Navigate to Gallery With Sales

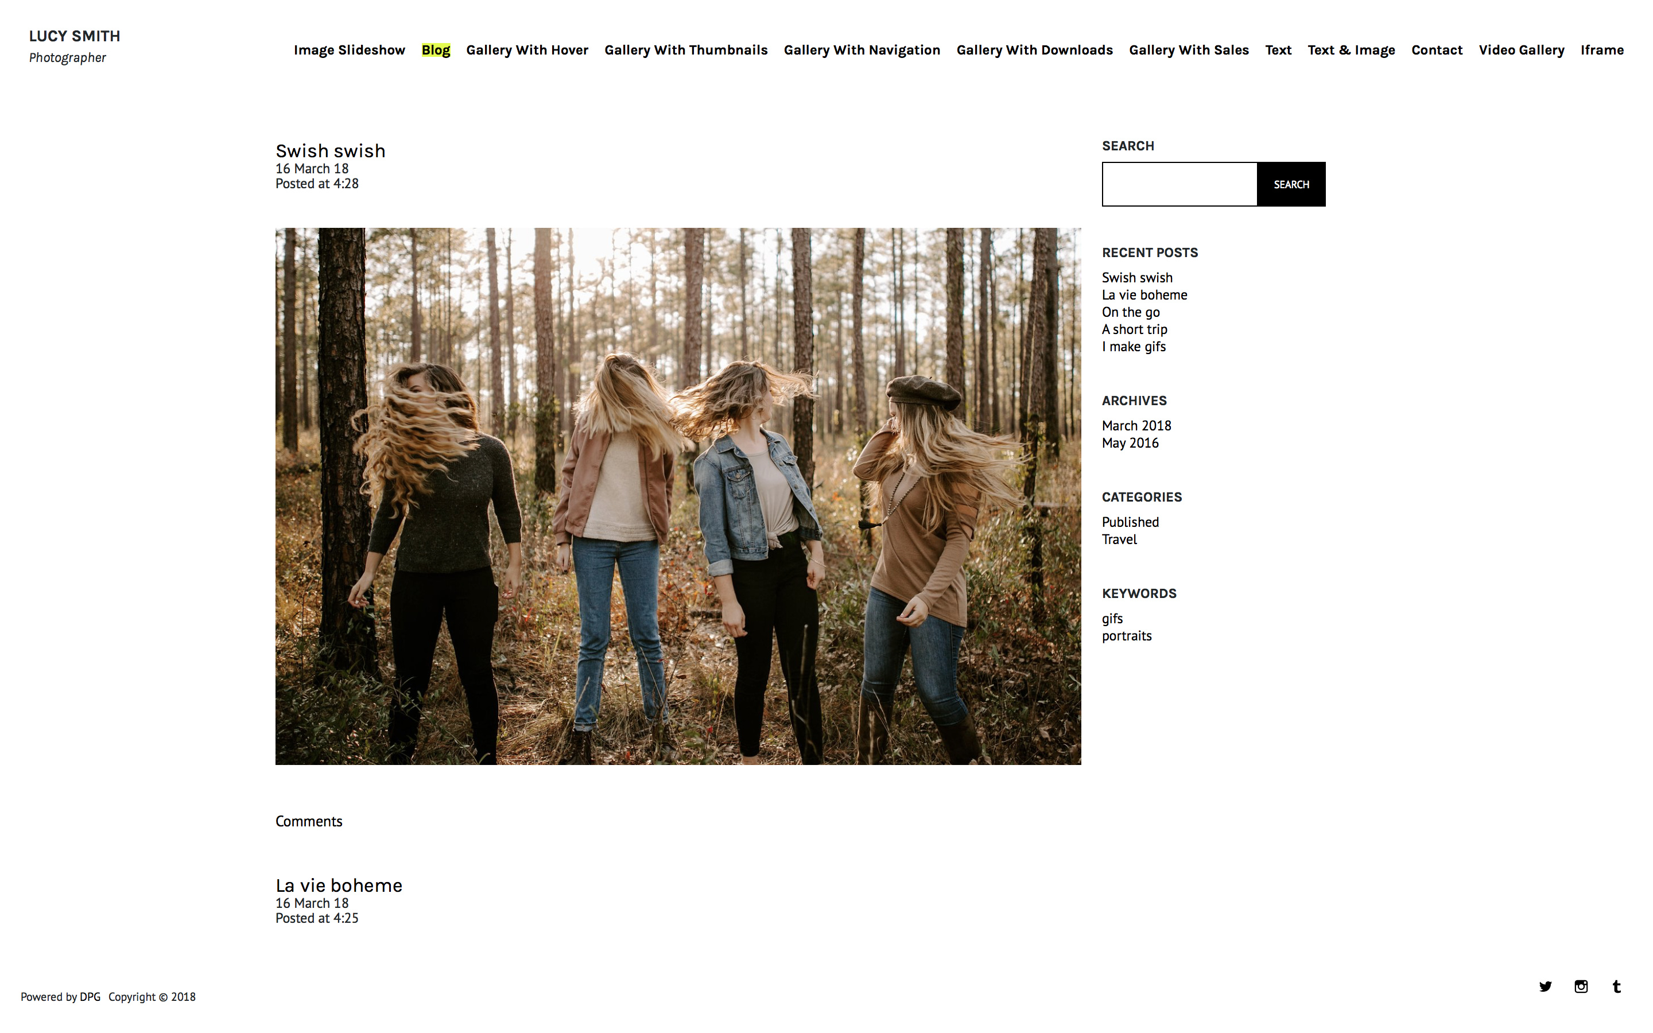[x=1189, y=50]
